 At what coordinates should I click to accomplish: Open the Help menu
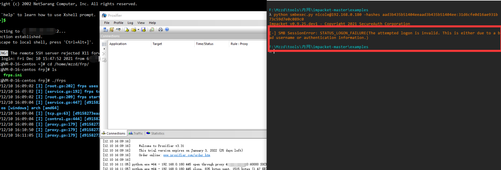(152, 23)
